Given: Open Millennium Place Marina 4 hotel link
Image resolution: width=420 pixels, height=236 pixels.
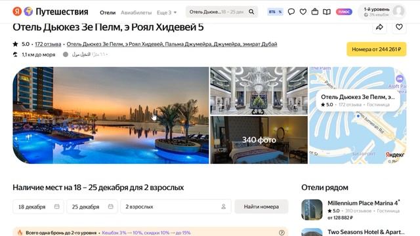Looking at the screenshot, I should point(364,203).
